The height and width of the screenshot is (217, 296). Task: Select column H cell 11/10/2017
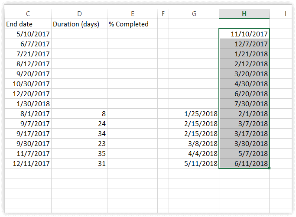tap(244, 34)
